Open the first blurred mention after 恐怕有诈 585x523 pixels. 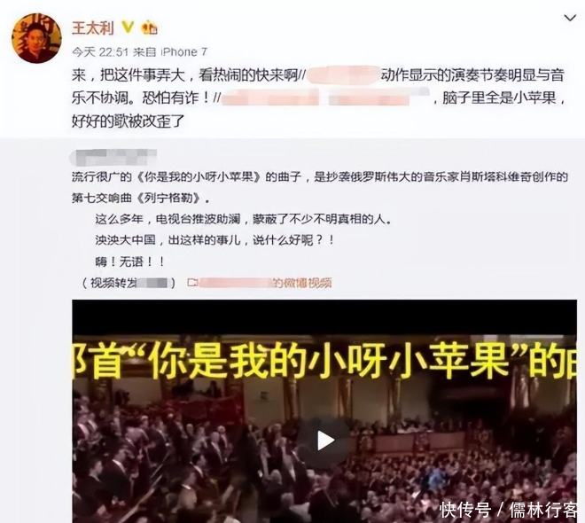pos(270,97)
